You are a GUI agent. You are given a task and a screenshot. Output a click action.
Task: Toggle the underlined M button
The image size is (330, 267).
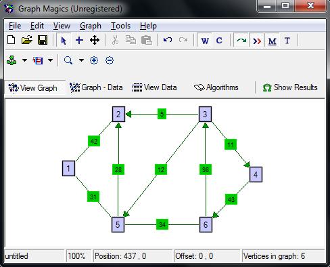(x=272, y=41)
